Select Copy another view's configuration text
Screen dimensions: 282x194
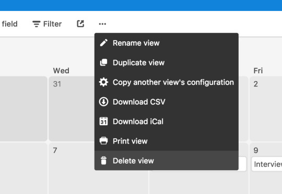pyautogui.click(x=173, y=82)
